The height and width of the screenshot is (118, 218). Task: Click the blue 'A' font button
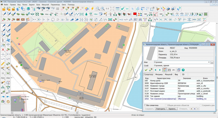coord(195,109)
